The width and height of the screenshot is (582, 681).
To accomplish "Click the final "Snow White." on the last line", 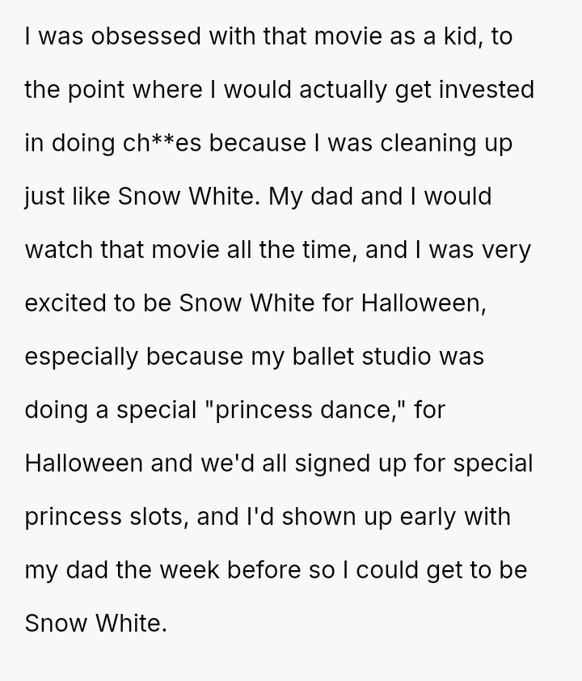I will [95, 622].
